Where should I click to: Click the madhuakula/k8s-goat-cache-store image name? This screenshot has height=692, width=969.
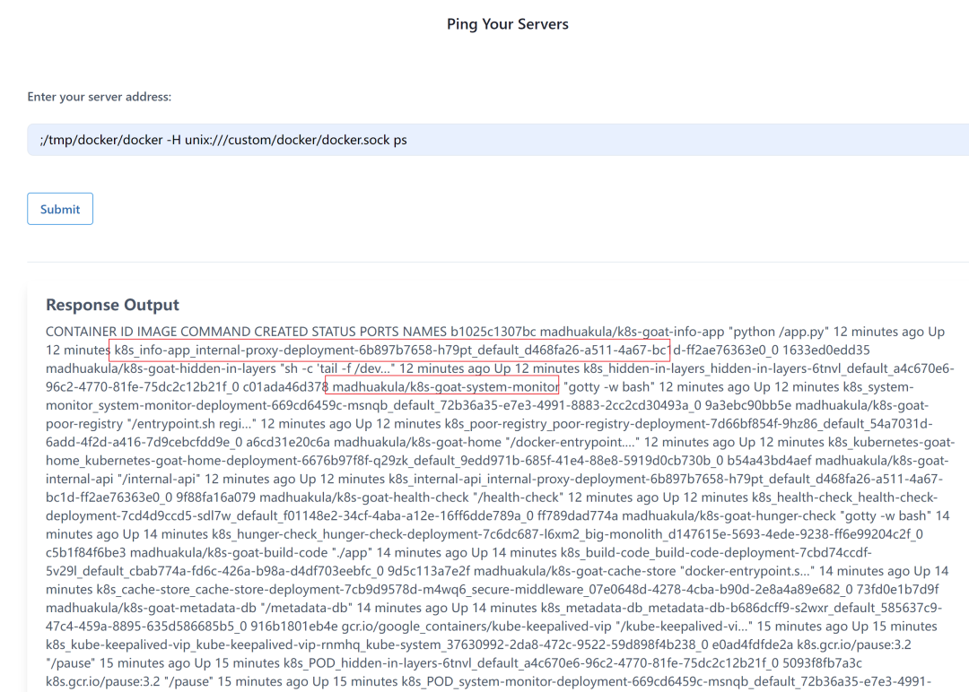coord(574,572)
